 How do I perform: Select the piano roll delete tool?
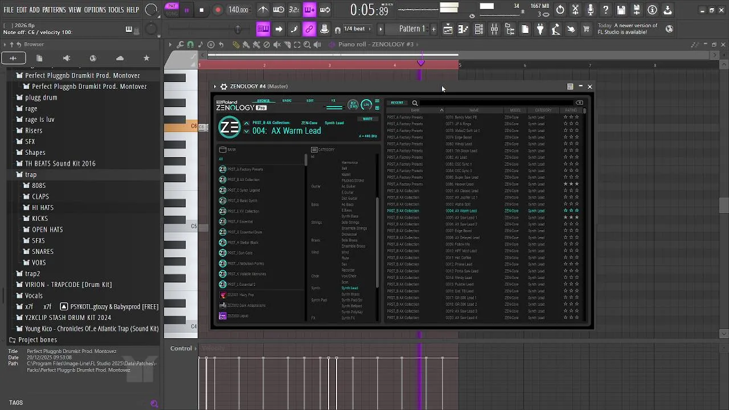[x=267, y=44]
